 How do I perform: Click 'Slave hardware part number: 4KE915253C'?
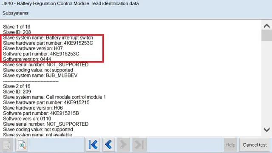coord(48,43)
